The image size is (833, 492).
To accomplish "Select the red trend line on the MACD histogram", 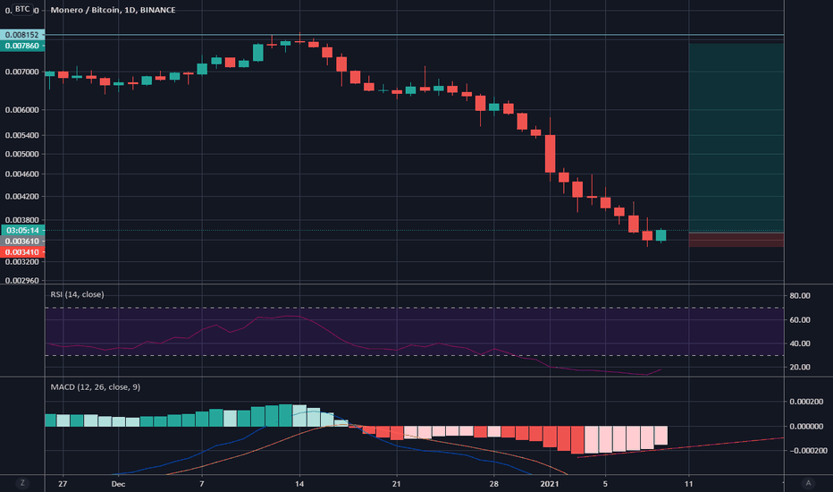I will (680, 447).
